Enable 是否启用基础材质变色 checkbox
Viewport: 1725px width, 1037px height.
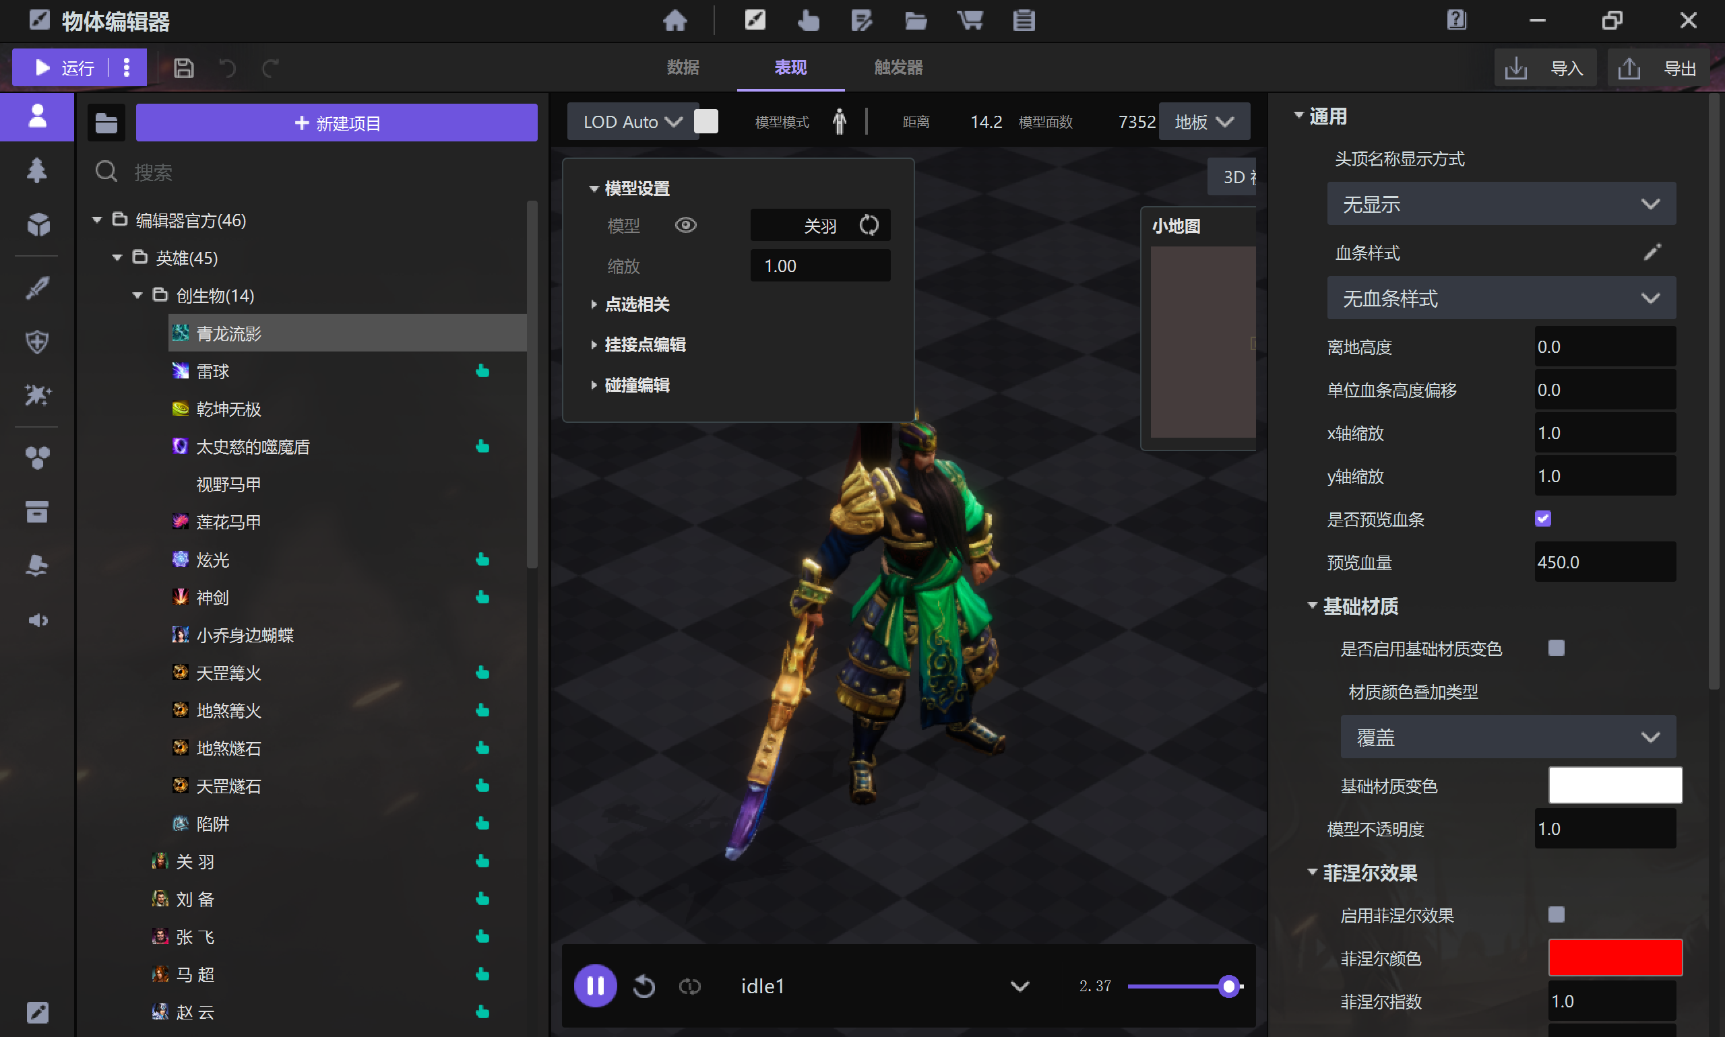1556,648
